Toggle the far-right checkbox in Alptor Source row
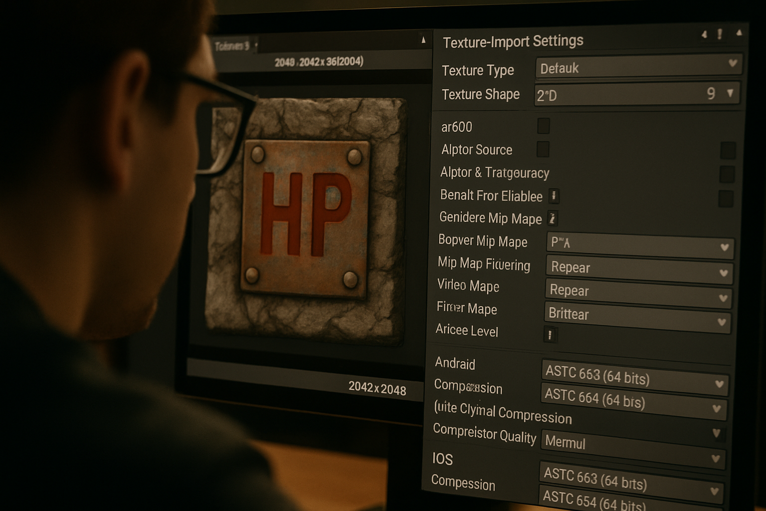766x511 pixels. [728, 150]
